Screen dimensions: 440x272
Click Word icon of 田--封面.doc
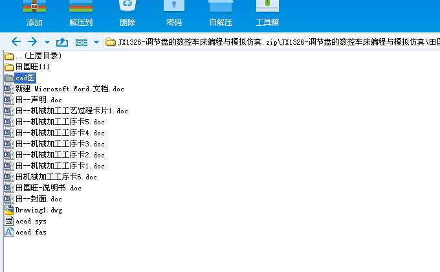click(x=8, y=199)
